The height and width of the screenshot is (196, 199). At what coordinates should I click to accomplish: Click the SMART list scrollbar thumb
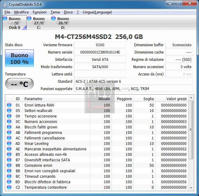pos(191,130)
